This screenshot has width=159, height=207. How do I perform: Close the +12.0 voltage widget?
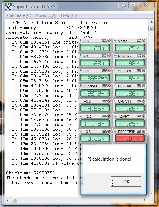pyautogui.click(x=109, y=116)
